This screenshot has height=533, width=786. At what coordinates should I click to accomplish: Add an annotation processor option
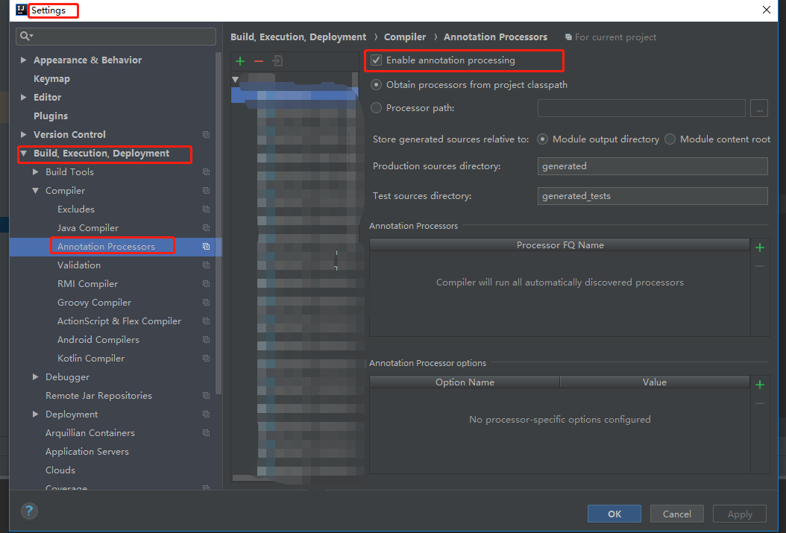(x=760, y=385)
